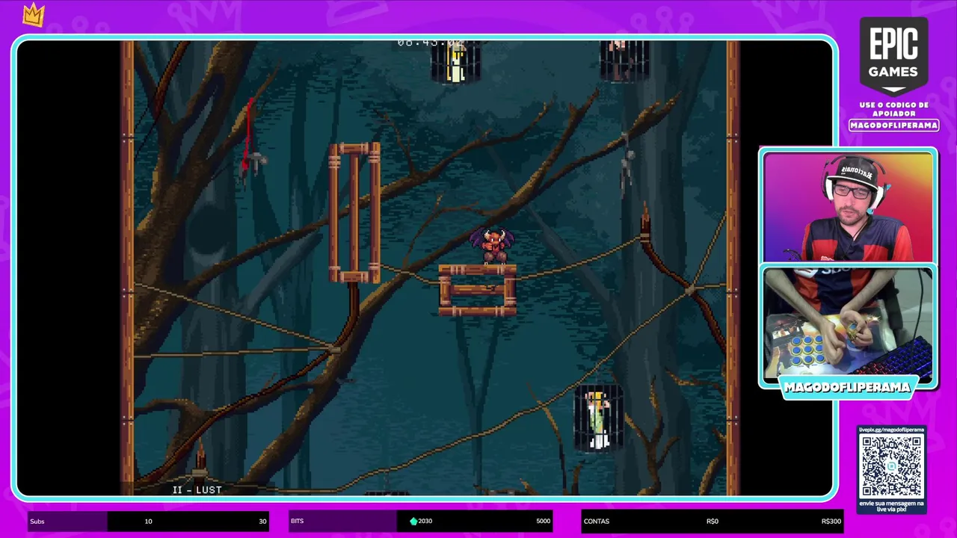Image resolution: width=957 pixels, height=538 pixels.
Task: Click the green bits gem icon
Action: click(x=413, y=522)
